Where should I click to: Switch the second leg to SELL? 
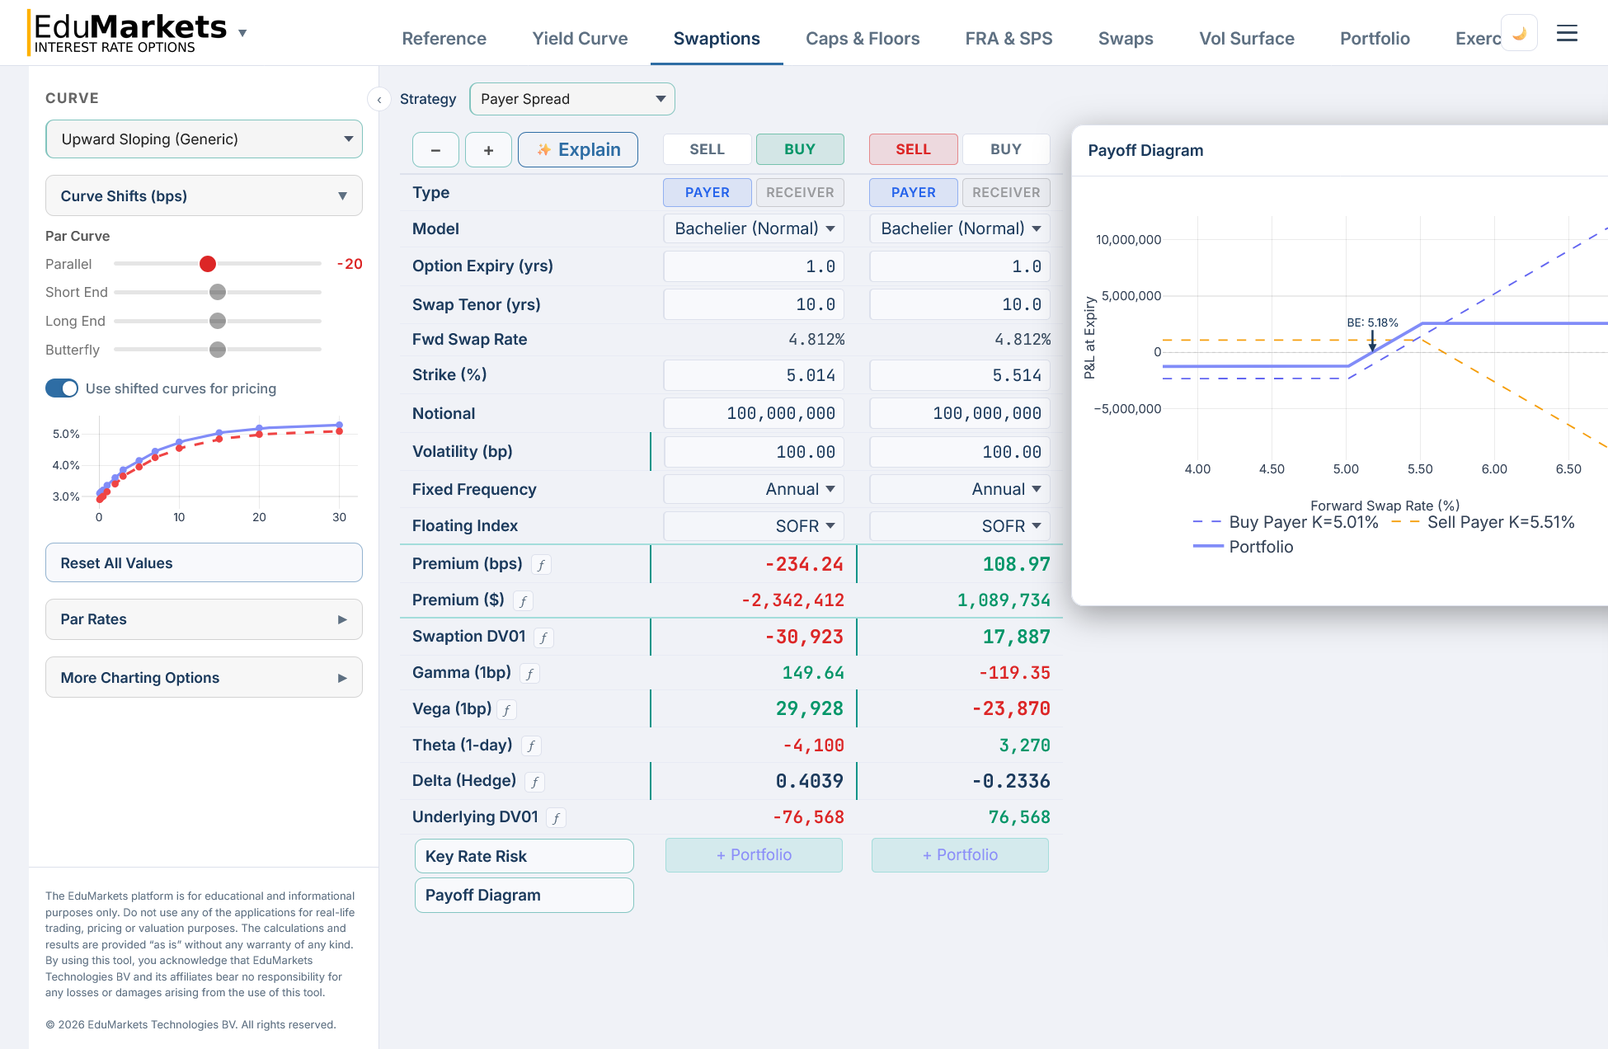point(913,149)
